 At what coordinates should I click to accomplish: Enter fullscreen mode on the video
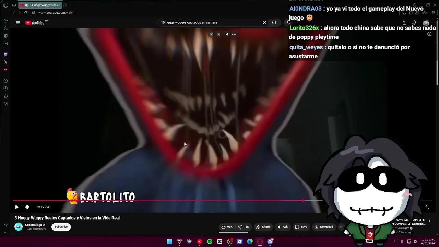pyautogui.click(x=427, y=207)
